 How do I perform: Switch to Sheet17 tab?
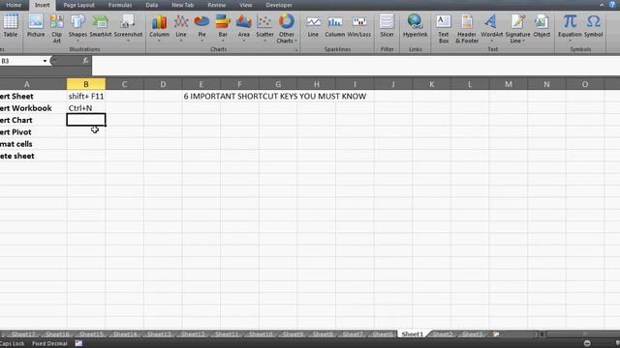coord(23,334)
